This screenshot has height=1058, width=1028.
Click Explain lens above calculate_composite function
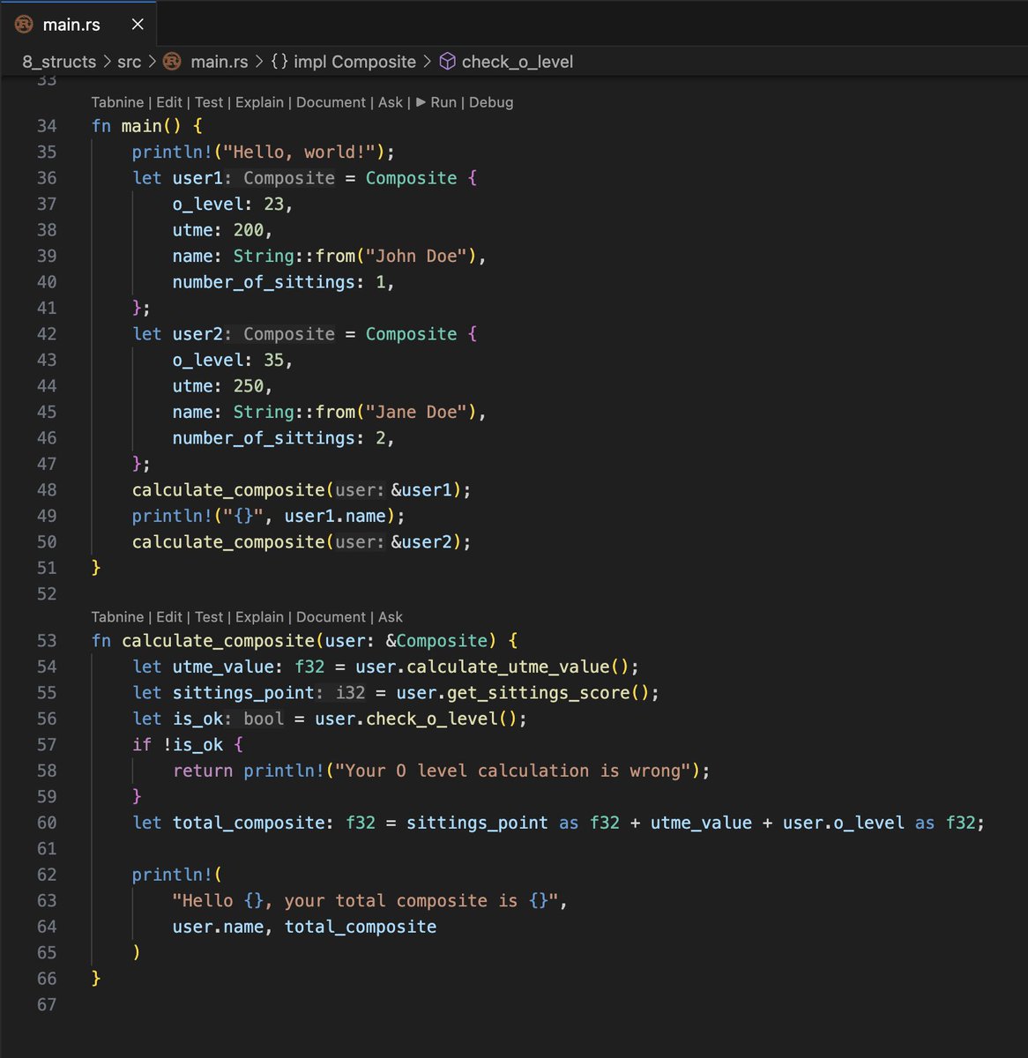pos(259,617)
